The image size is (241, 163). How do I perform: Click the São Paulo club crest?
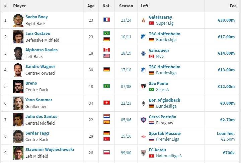pyautogui.click(x=143, y=86)
